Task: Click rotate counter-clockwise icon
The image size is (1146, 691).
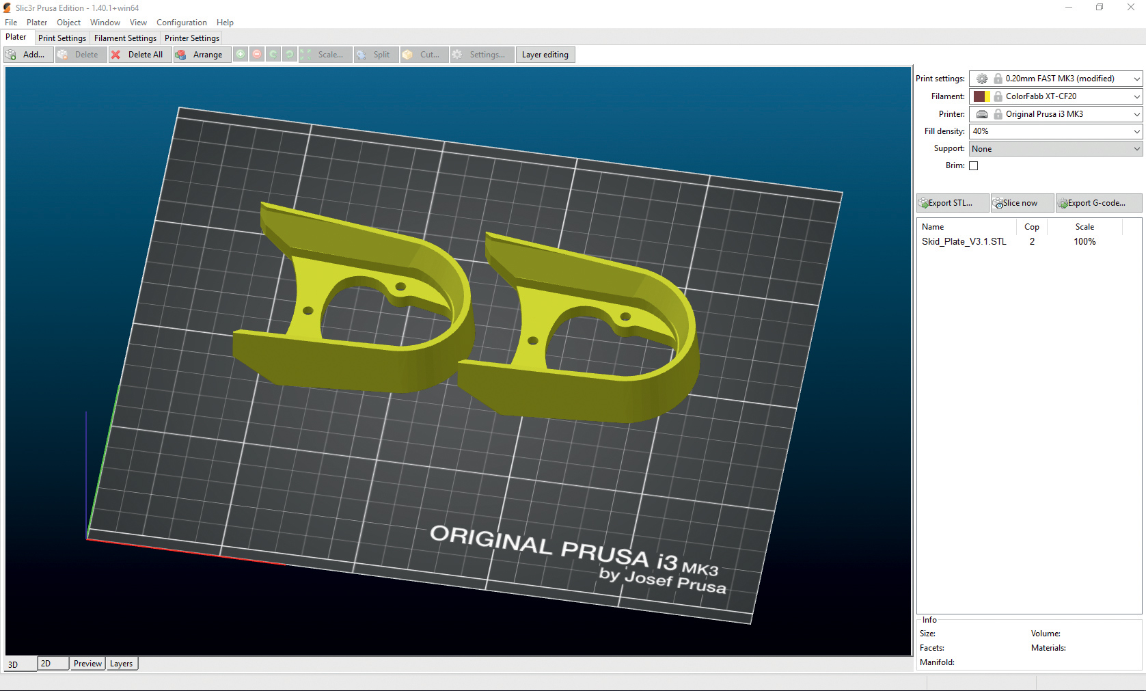Action: (x=273, y=55)
